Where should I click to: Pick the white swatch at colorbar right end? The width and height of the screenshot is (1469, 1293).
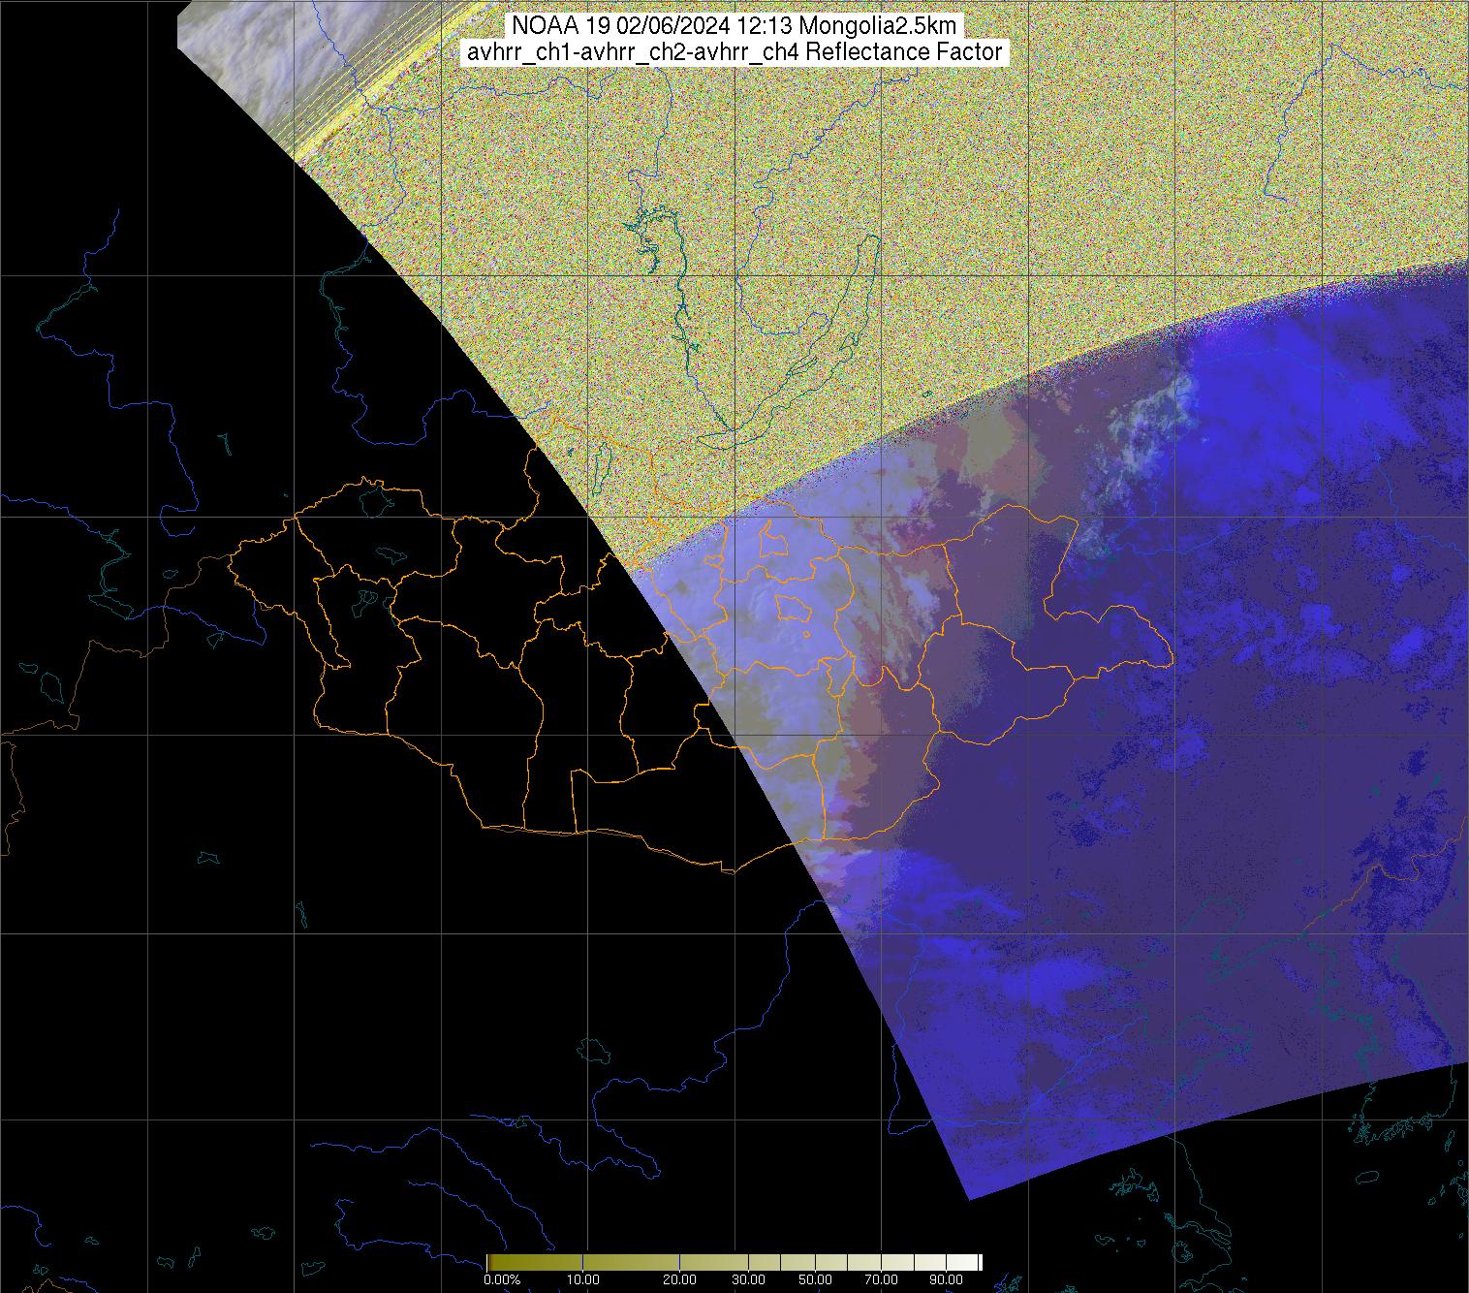click(976, 1262)
